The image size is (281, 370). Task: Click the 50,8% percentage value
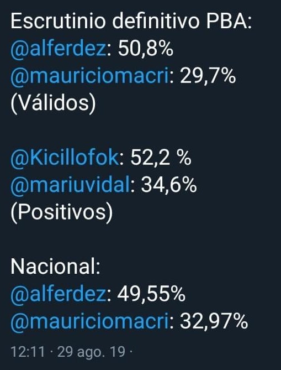[146, 49]
